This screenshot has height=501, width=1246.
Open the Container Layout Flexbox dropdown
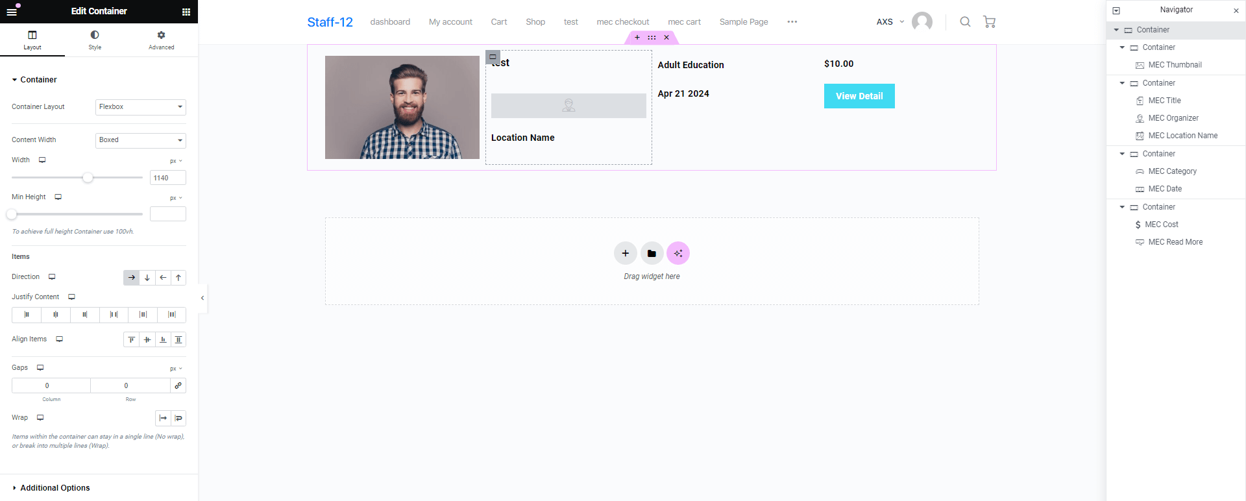(140, 107)
